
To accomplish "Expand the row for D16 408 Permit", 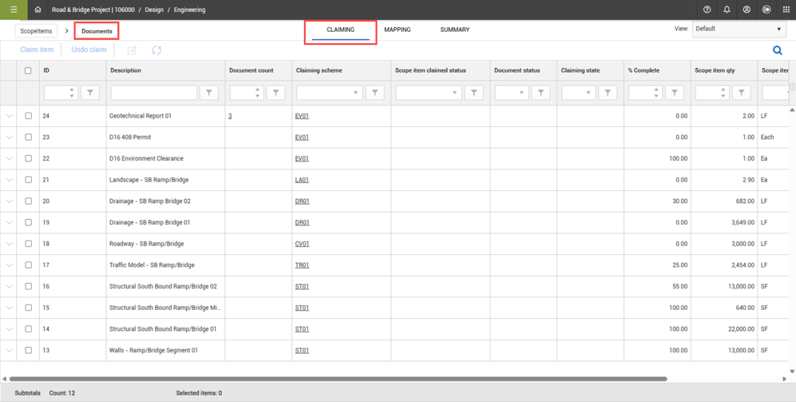I will point(9,137).
